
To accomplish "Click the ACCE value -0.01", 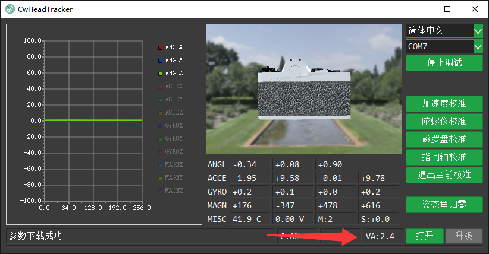I will pyautogui.click(x=336, y=178).
